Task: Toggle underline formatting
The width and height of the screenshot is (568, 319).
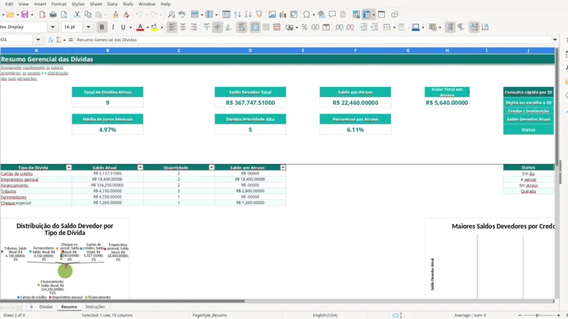Action: pos(123,27)
